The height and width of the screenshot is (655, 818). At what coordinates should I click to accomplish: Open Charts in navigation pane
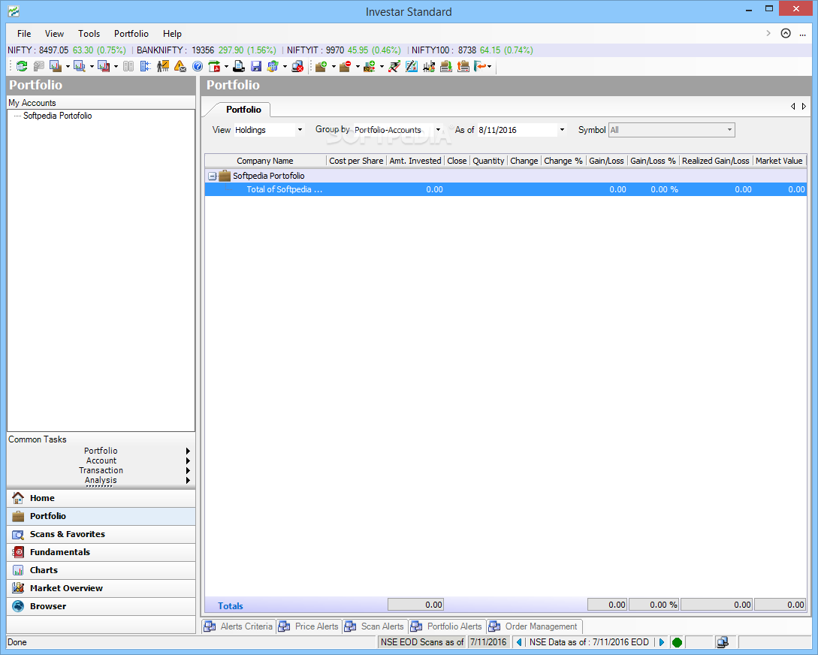tap(101, 570)
